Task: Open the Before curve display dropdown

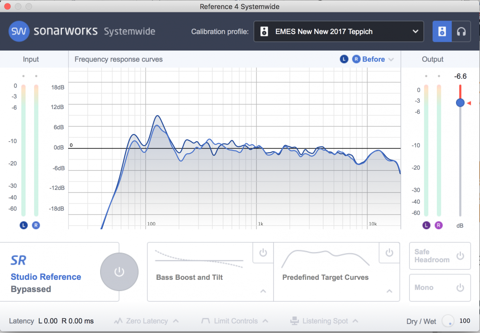Action: click(x=378, y=59)
